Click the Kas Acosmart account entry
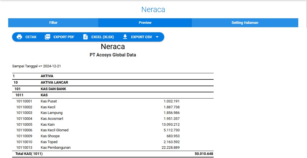This screenshot has height=158, width=307. click(x=52, y=119)
